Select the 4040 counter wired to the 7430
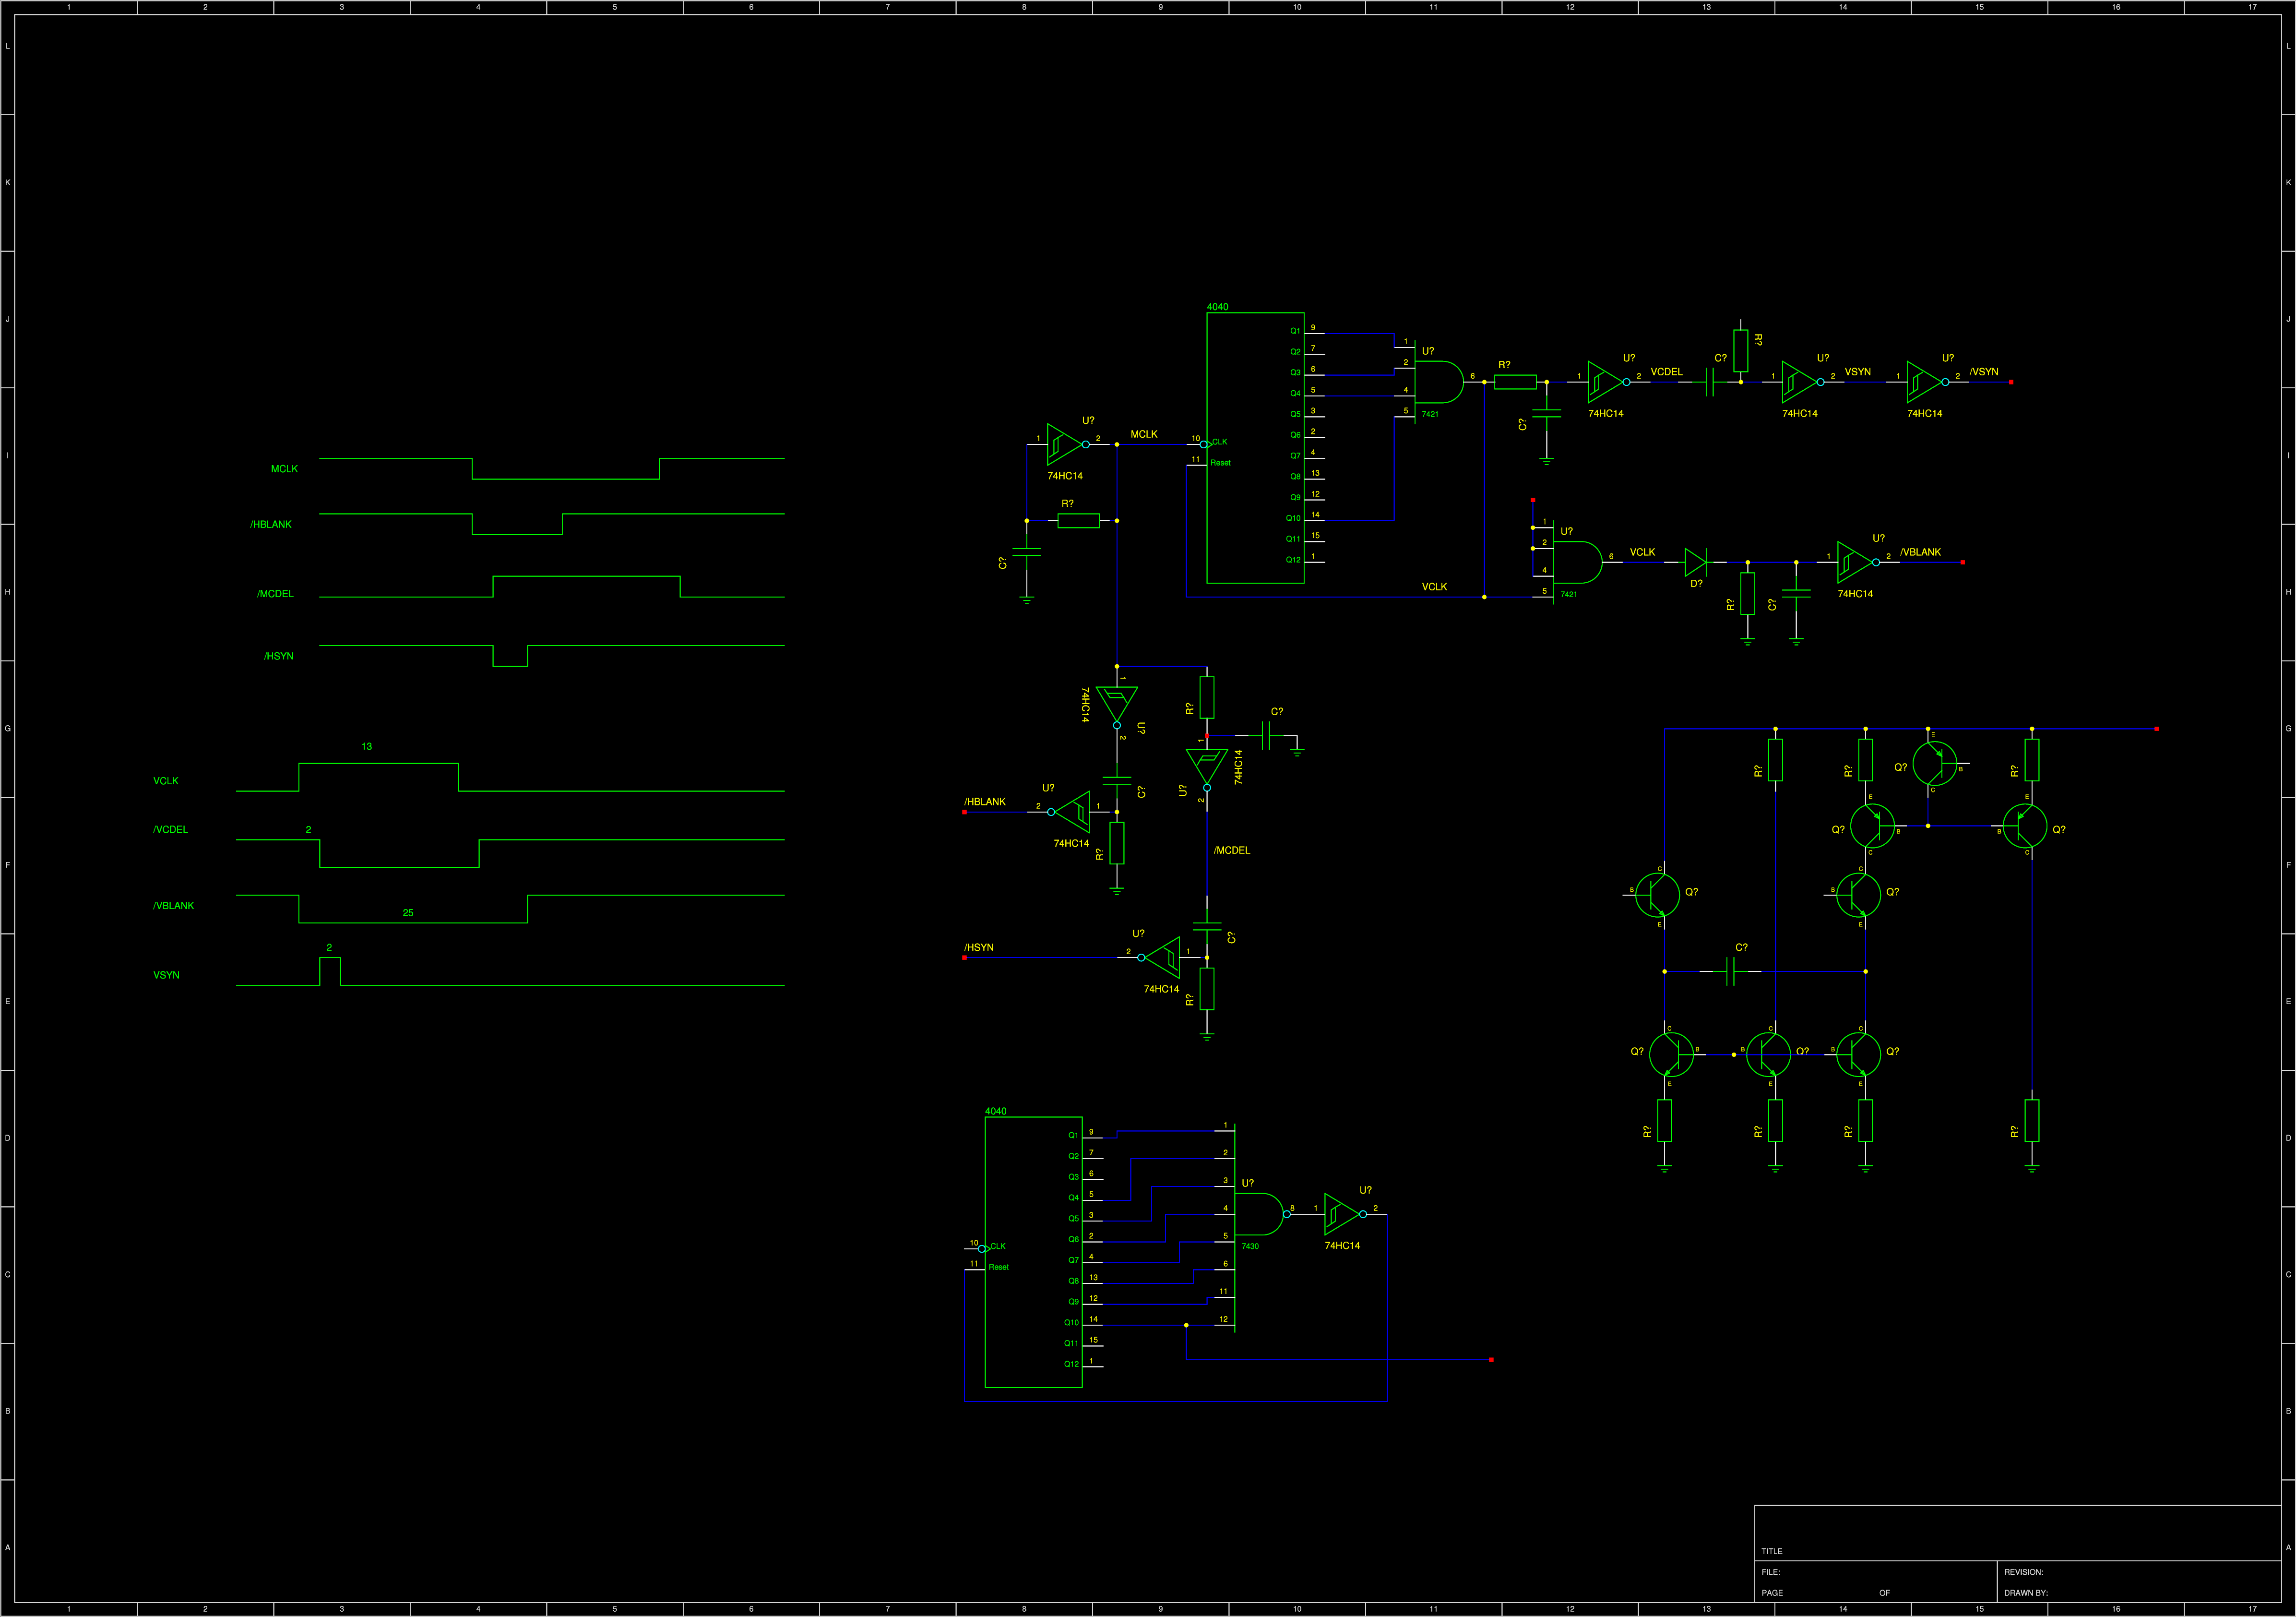The width and height of the screenshot is (2296, 1617). 1033,1252
